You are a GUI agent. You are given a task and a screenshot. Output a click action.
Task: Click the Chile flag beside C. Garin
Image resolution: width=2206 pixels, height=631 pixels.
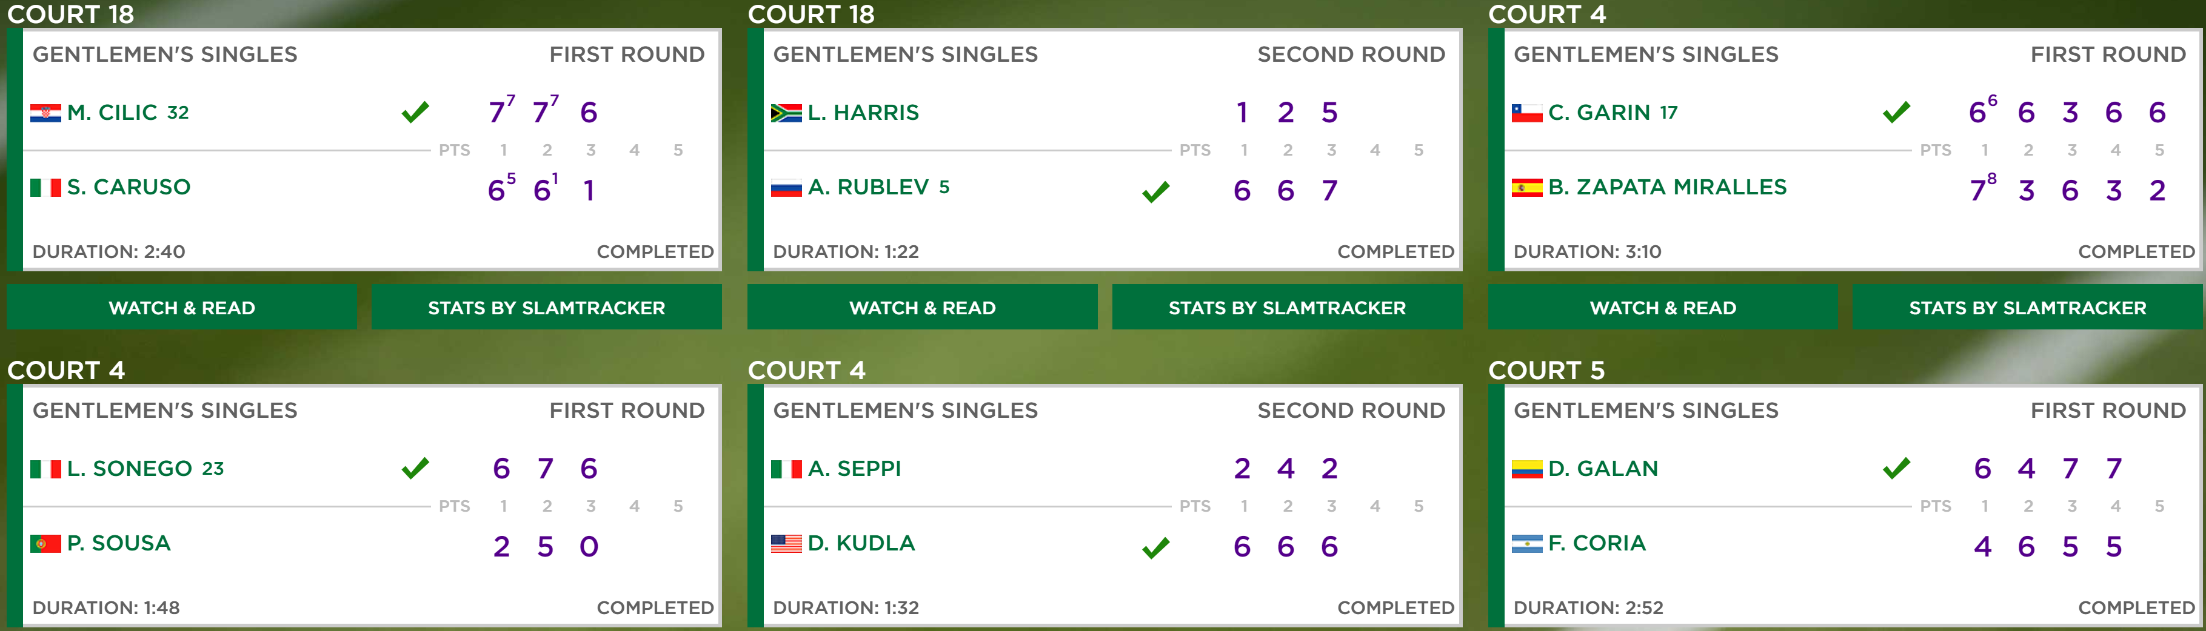click(1527, 113)
